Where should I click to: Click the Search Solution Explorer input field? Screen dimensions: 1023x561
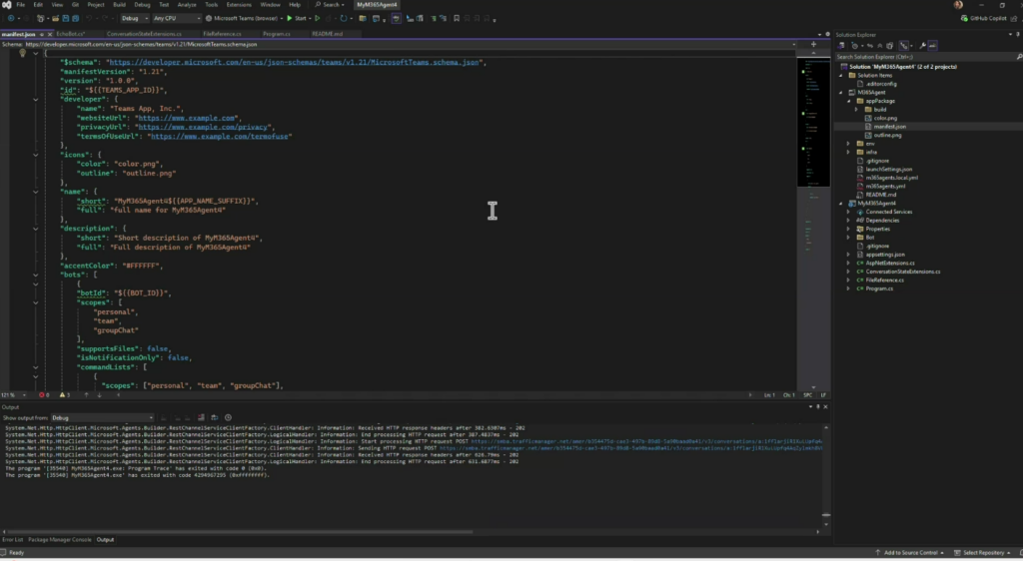pyautogui.click(x=924, y=57)
